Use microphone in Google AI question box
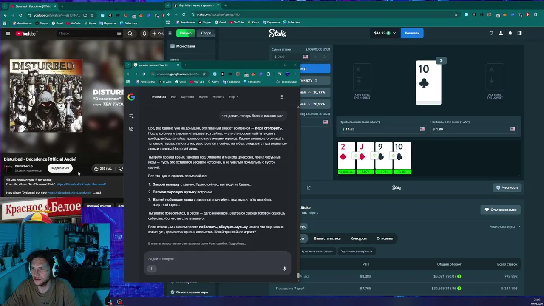544x306 pixels. [285, 269]
